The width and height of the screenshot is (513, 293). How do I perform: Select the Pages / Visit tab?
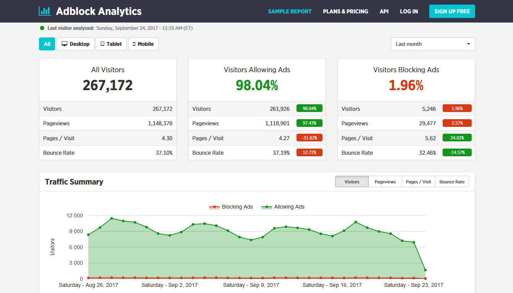point(418,181)
